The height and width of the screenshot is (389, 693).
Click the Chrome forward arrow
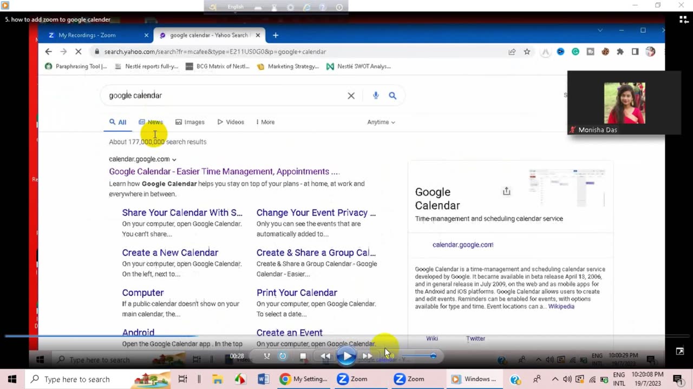pos(63,51)
